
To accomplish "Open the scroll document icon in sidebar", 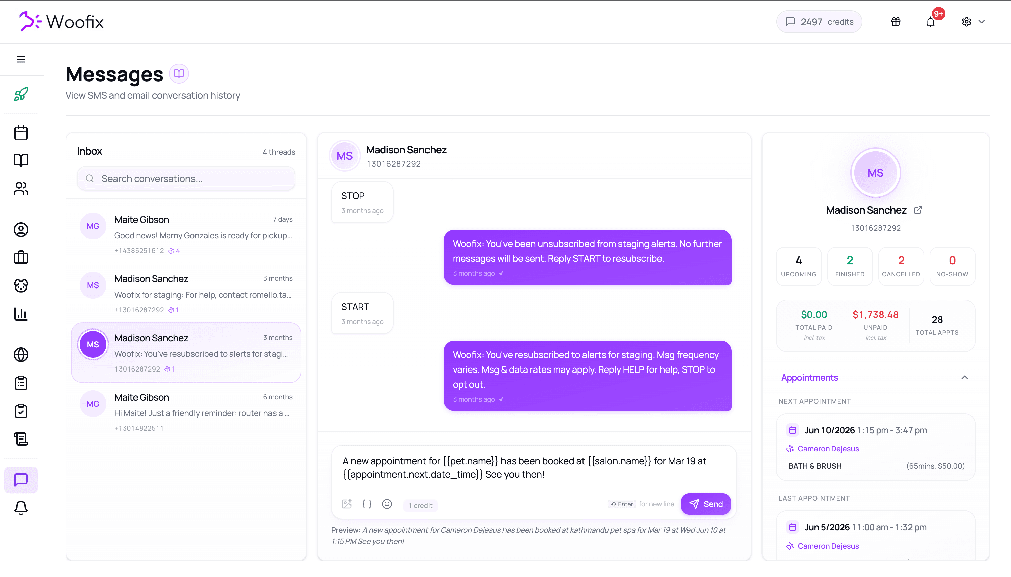I will 21,439.
